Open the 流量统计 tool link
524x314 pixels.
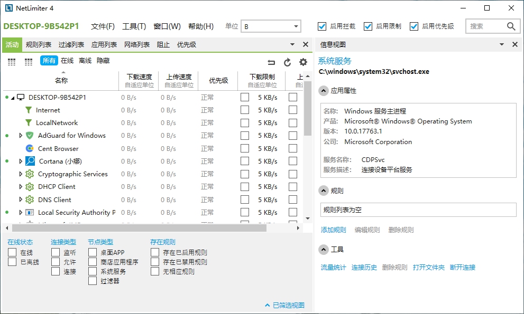pyautogui.click(x=334, y=267)
